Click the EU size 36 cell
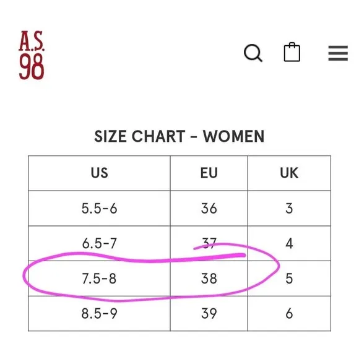The height and width of the screenshot is (359, 359). (209, 209)
